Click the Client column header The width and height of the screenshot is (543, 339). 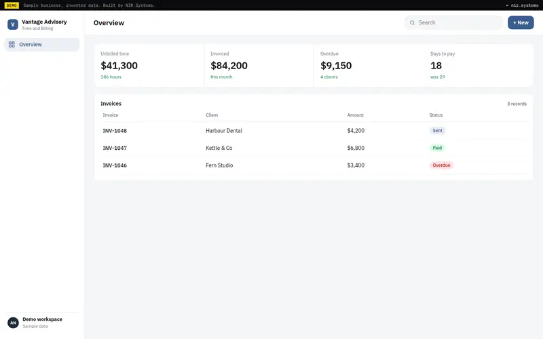coord(212,115)
